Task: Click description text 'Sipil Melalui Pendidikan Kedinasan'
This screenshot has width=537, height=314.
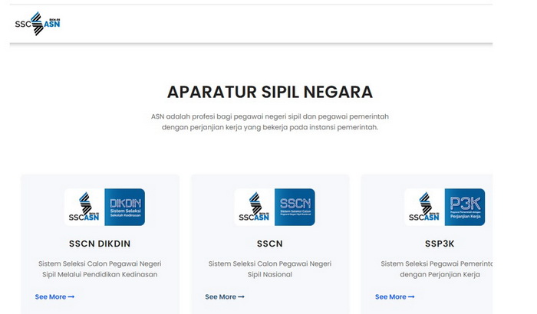Action: pyautogui.click(x=100, y=274)
